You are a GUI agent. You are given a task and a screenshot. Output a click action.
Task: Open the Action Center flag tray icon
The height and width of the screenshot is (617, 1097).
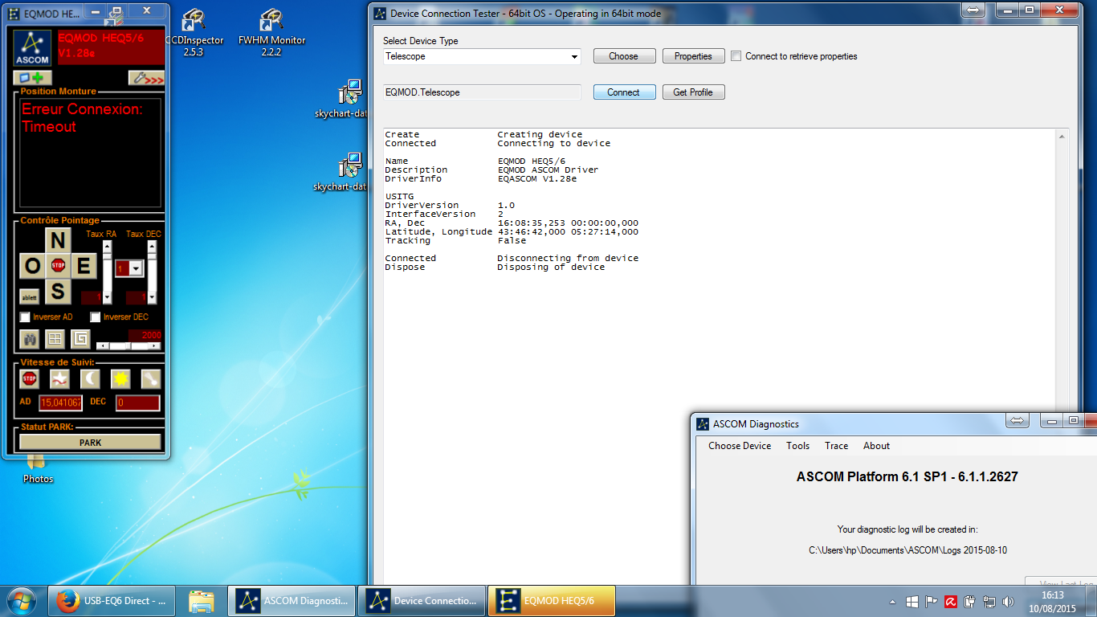[x=932, y=601]
